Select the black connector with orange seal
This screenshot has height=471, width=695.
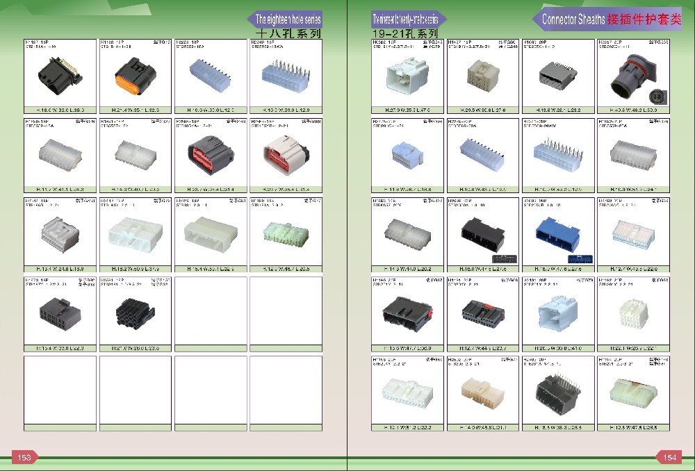point(136,76)
